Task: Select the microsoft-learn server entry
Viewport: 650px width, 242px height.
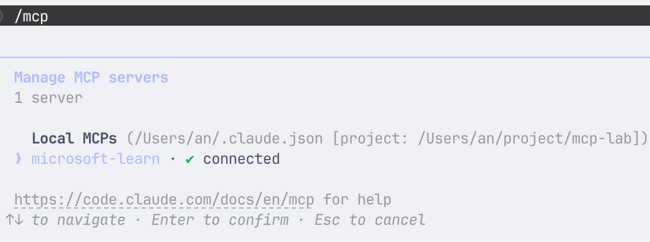Action: [95, 159]
